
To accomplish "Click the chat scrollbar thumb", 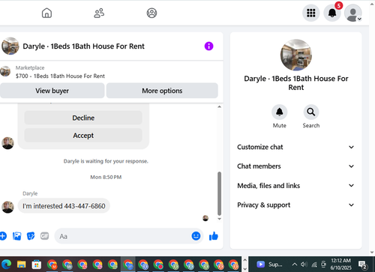I will pyautogui.click(x=219, y=193).
